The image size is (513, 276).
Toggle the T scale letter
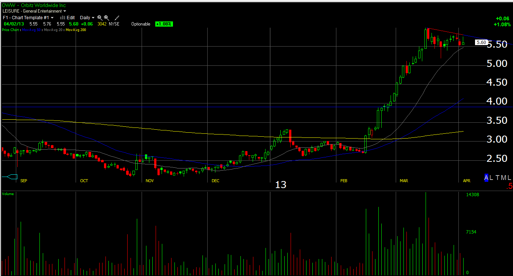click(x=498, y=178)
